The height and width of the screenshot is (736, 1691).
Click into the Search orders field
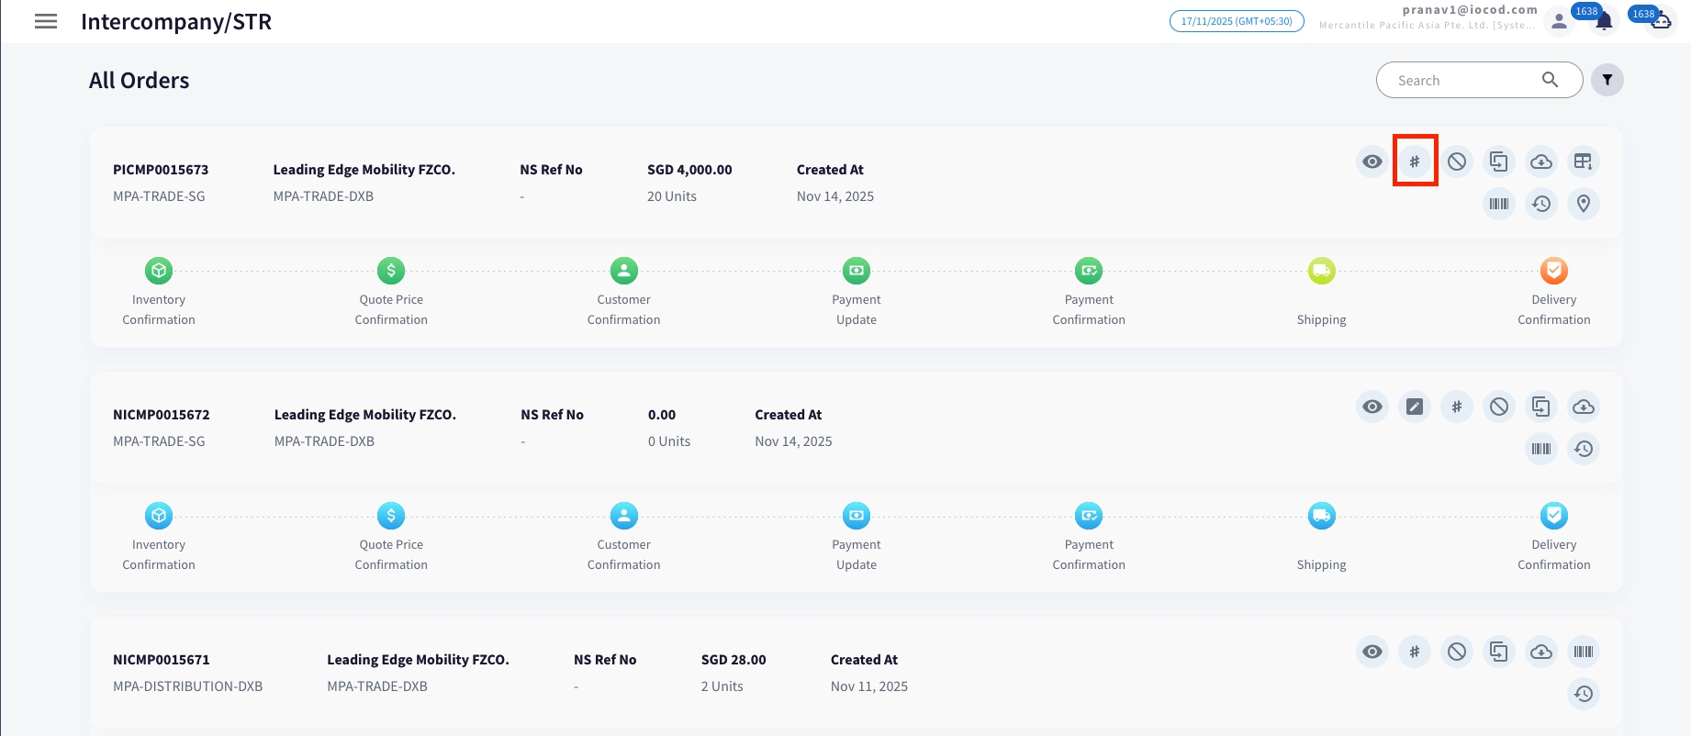[1464, 81]
